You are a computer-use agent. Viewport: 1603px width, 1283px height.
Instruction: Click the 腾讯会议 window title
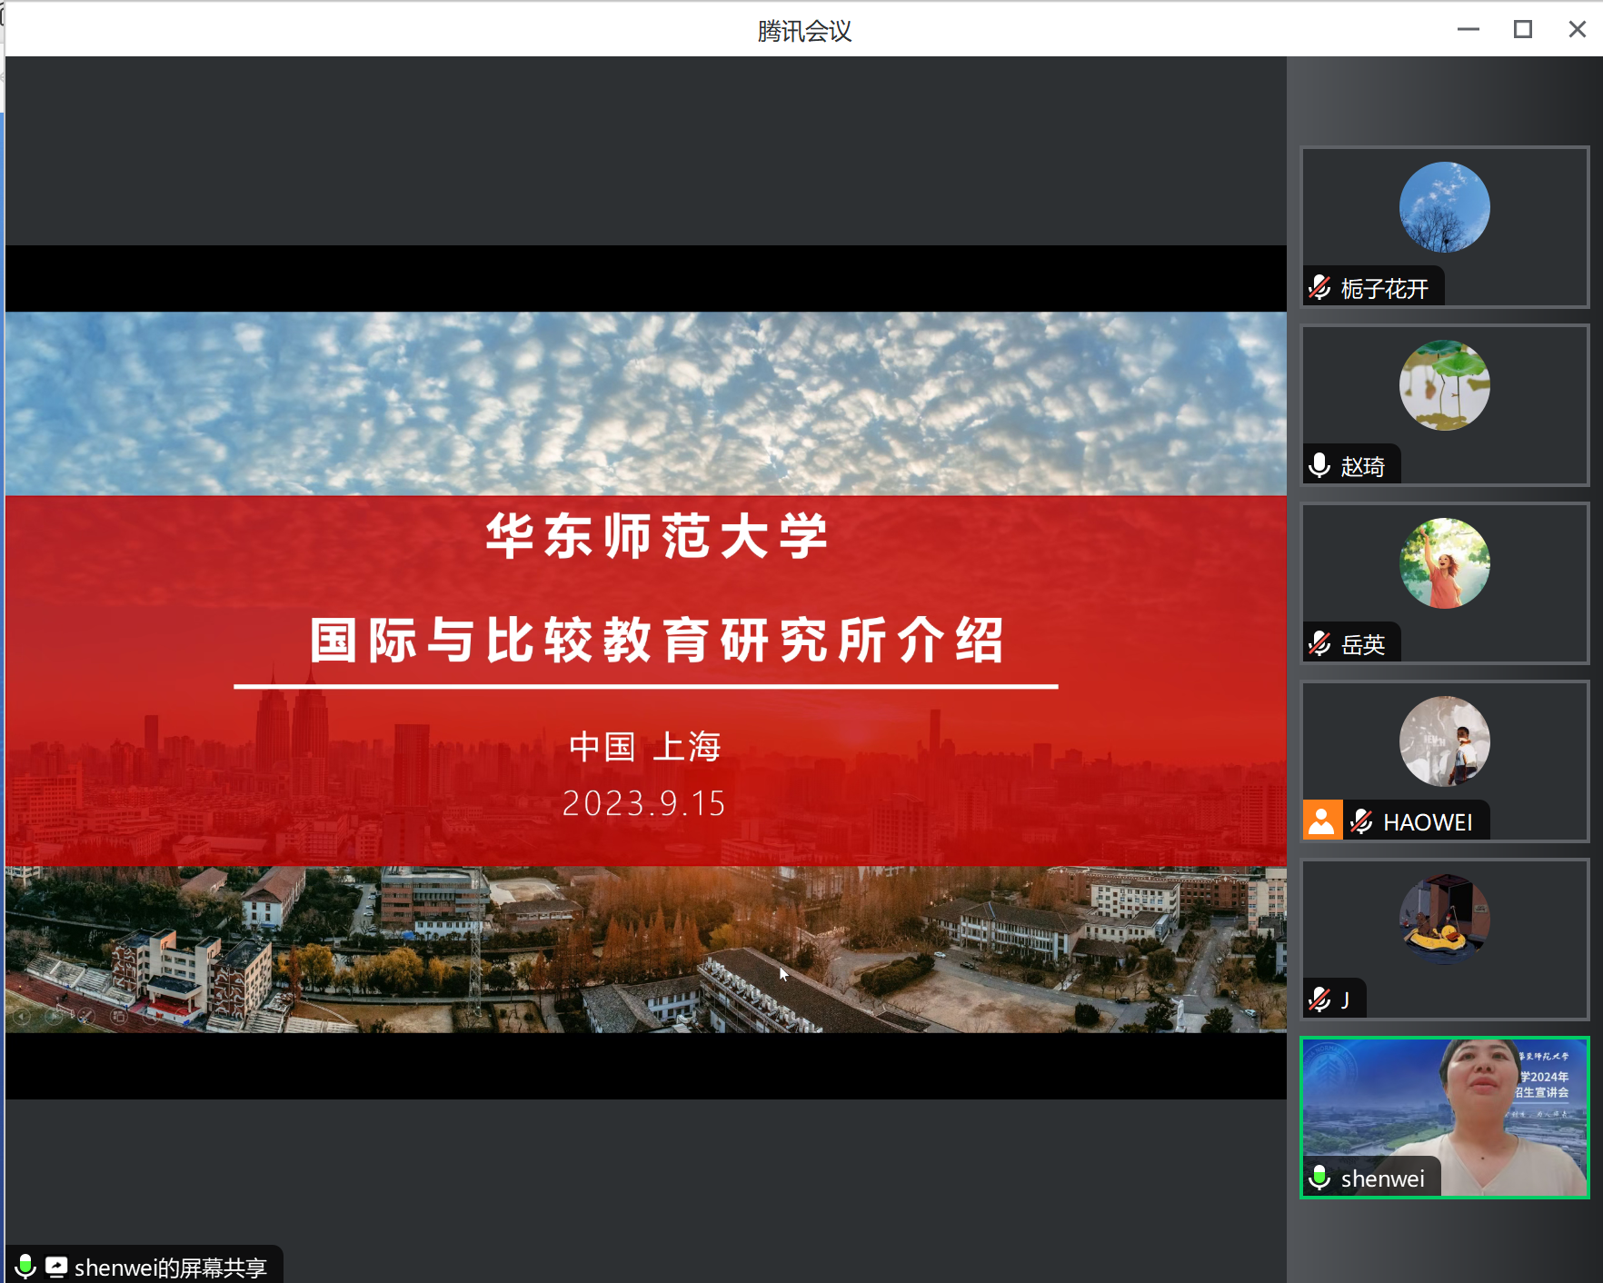[x=804, y=31]
